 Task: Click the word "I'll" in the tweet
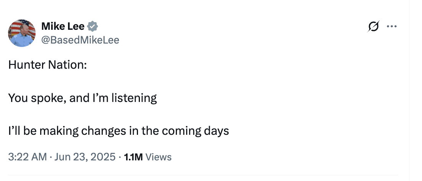(x=14, y=131)
